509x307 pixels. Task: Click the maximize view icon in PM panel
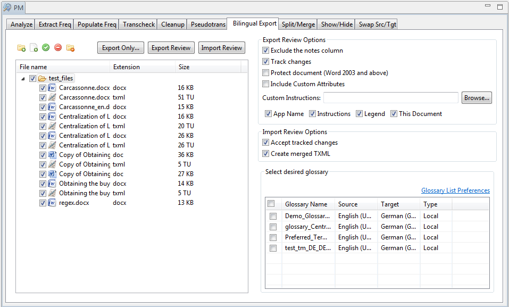pos(499,7)
